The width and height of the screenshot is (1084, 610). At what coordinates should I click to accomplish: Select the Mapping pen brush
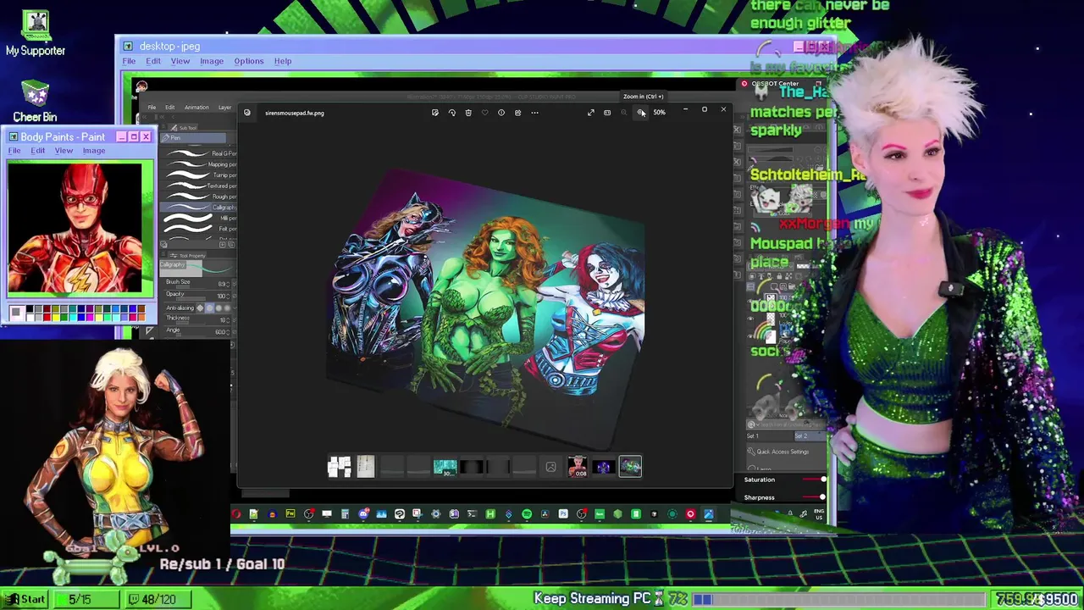coord(200,164)
